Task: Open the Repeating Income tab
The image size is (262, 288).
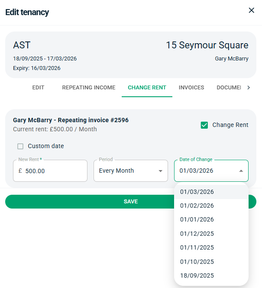Action: (89, 88)
